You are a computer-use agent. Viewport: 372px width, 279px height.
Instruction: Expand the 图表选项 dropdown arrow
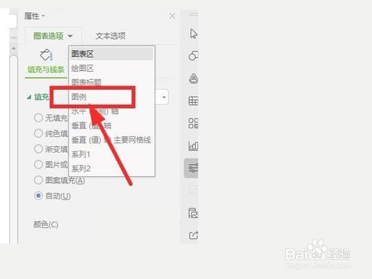(x=70, y=36)
